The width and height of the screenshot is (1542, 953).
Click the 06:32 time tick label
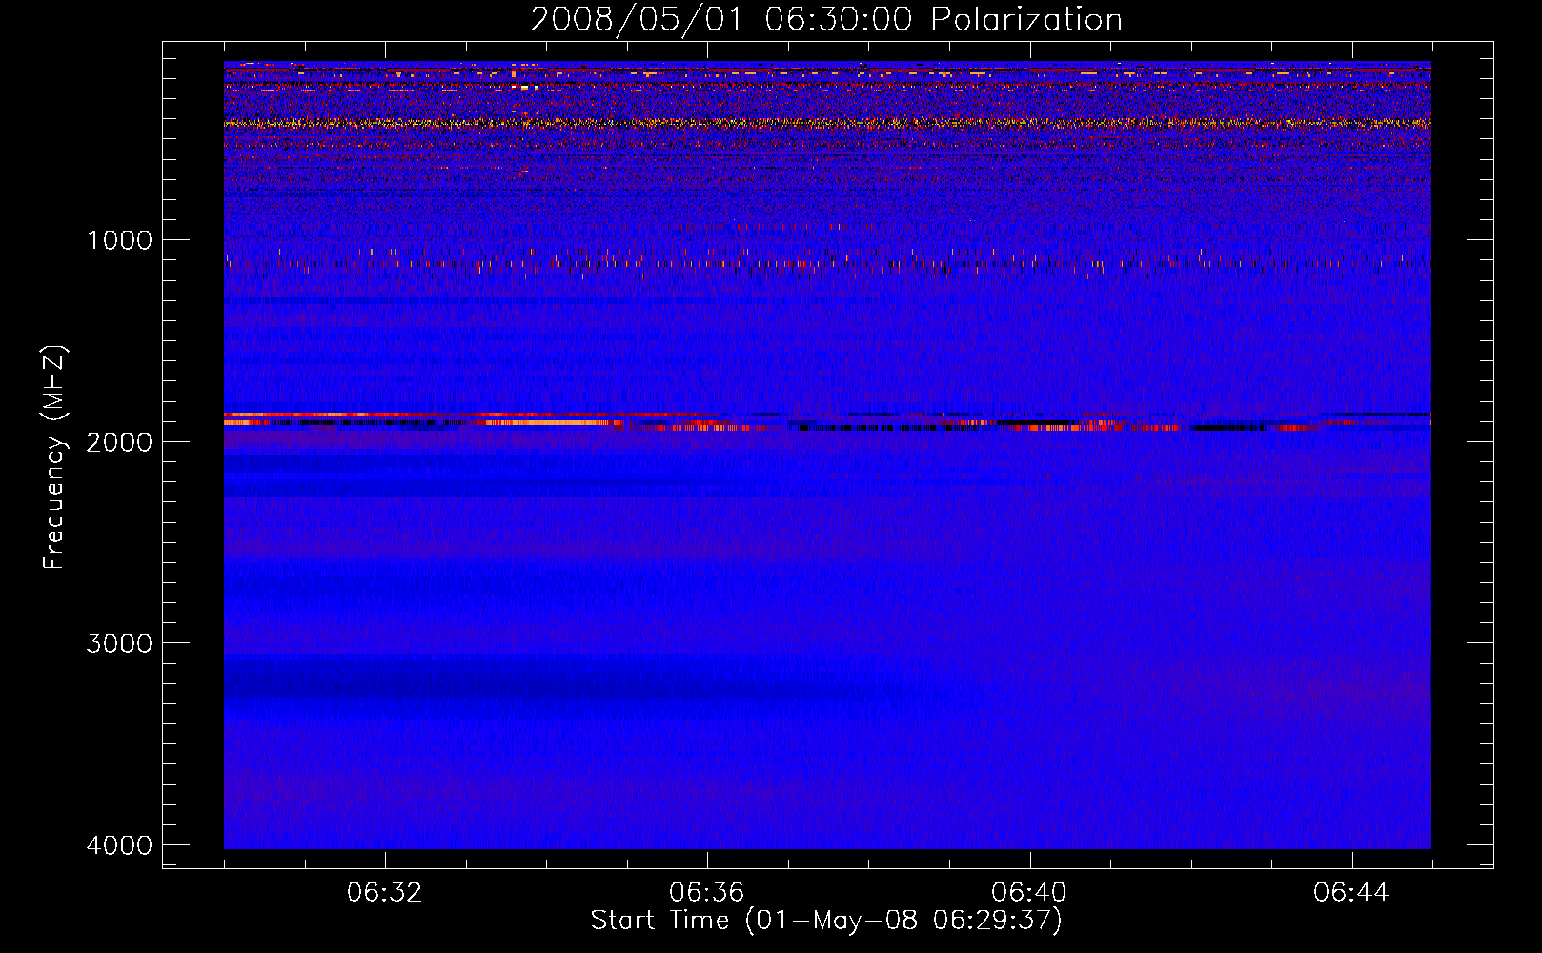click(x=385, y=893)
